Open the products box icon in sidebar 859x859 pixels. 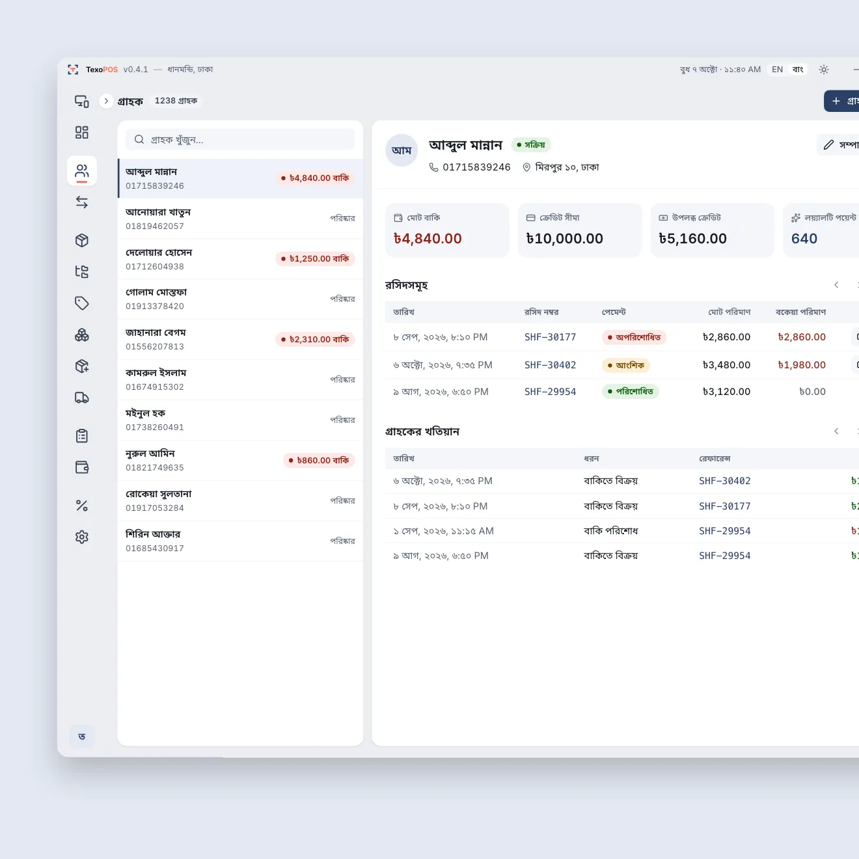(x=82, y=241)
